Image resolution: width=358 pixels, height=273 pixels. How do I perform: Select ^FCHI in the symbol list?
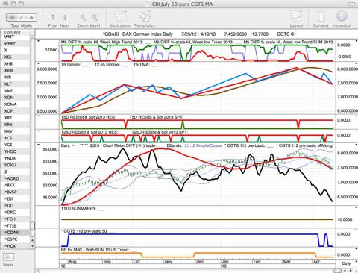pyautogui.click(x=16, y=219)
